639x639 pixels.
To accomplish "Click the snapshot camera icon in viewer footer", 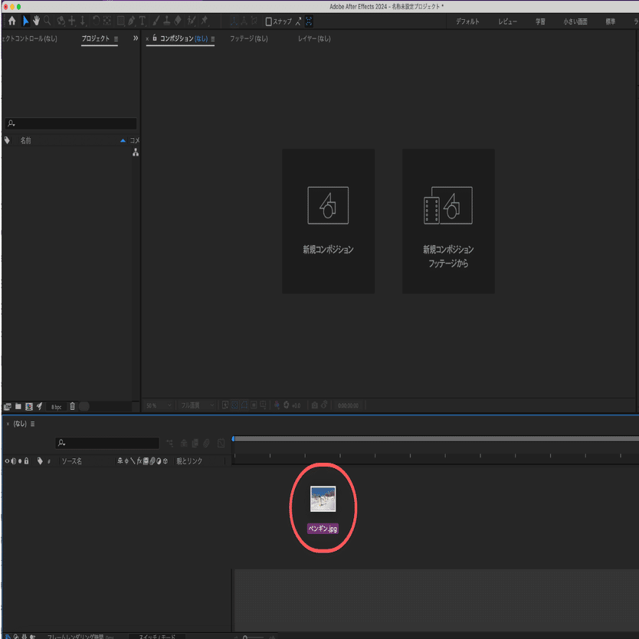I will pos(315,405).
